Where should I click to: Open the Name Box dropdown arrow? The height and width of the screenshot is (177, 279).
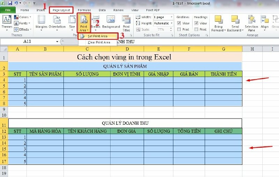[57, 41]
